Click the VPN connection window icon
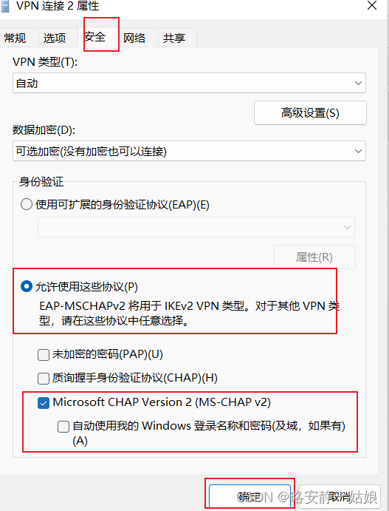This screenshot has height=511, width=389. [x=4, y=6]
